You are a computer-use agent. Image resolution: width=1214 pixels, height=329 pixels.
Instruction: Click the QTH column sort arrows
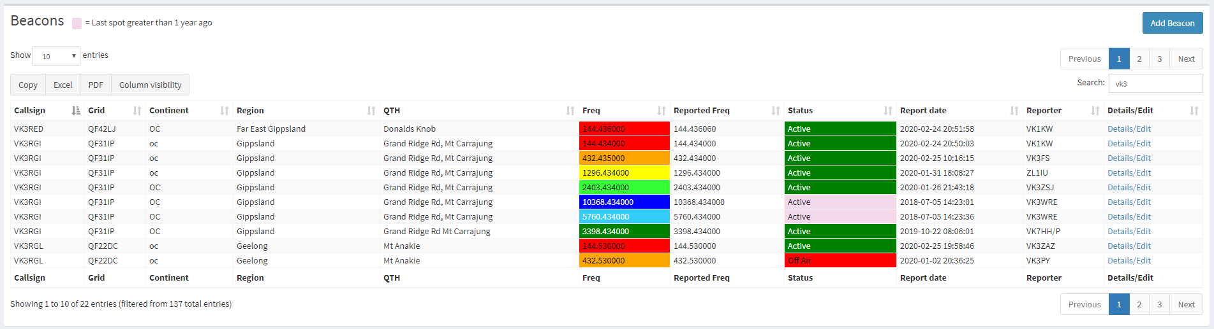tap(570, 111)
